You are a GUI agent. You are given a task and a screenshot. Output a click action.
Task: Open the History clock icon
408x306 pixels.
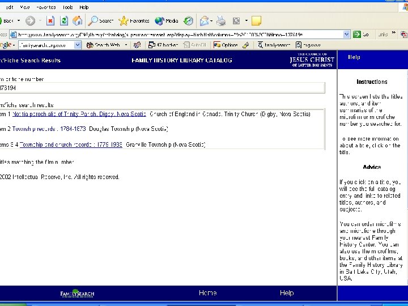coord(188,21)
